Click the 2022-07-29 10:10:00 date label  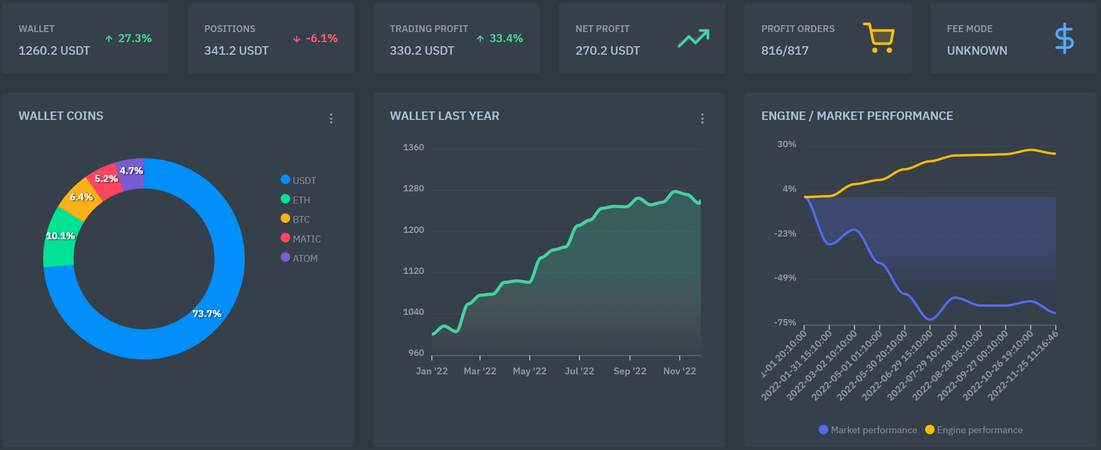(x=922, y=366)
